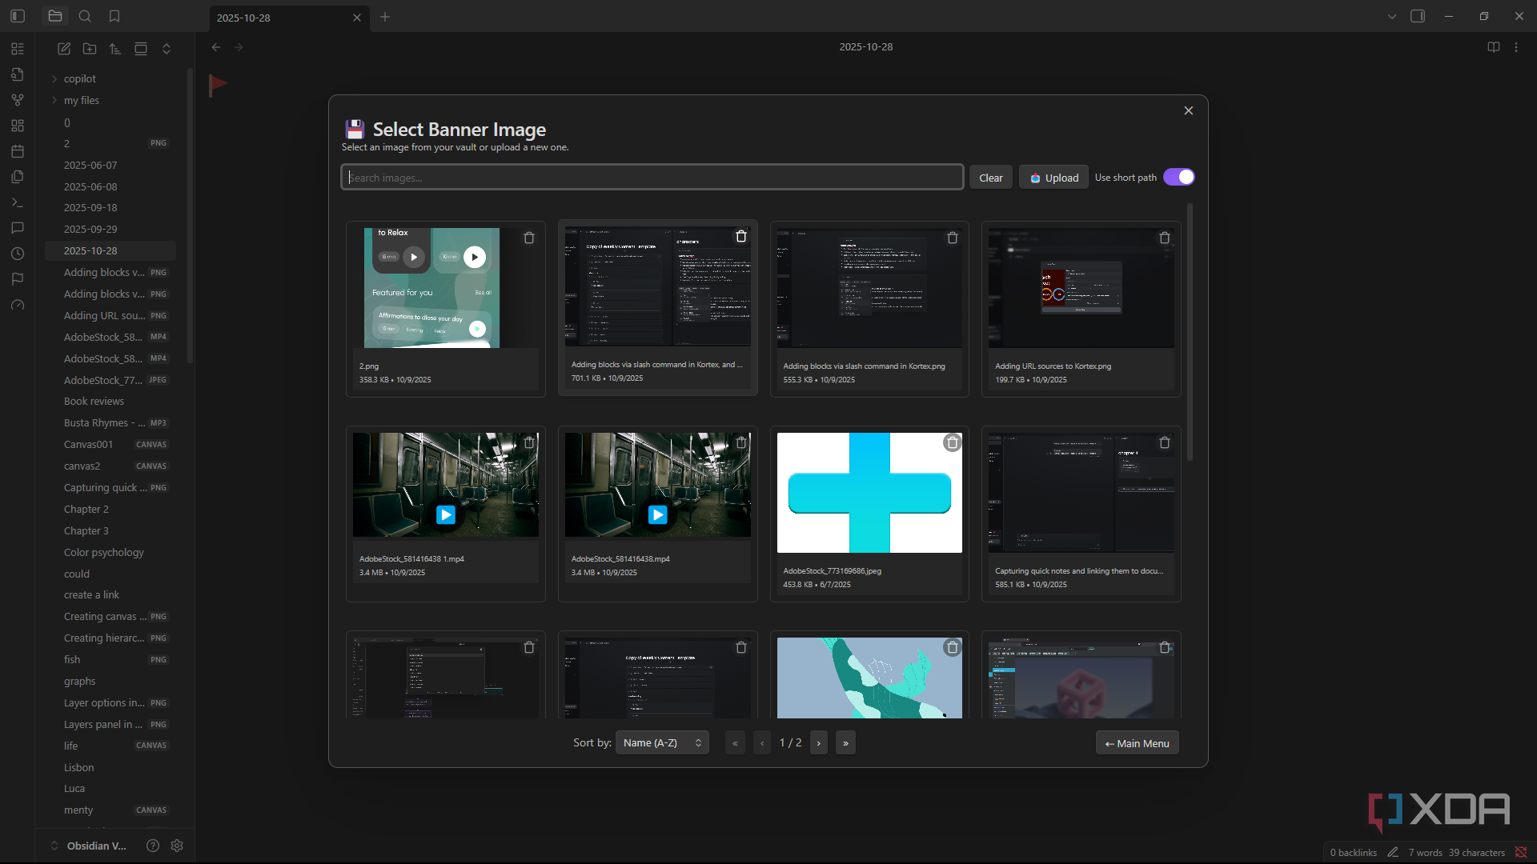Toggle Use short path switch

[1179, 177]
